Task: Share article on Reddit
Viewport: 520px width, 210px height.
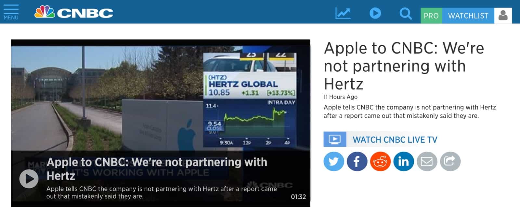Action: (x=380, y=161)
